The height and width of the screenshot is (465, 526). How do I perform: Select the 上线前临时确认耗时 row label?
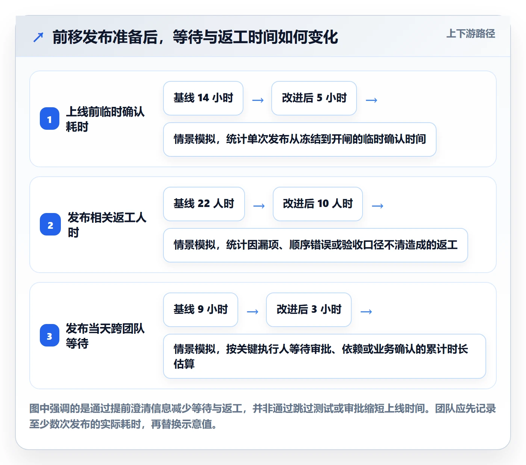point(105,119)
